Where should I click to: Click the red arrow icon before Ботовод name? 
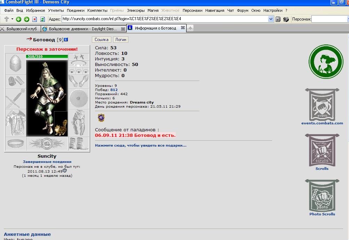pyautogui.click(x=29, y=39)
